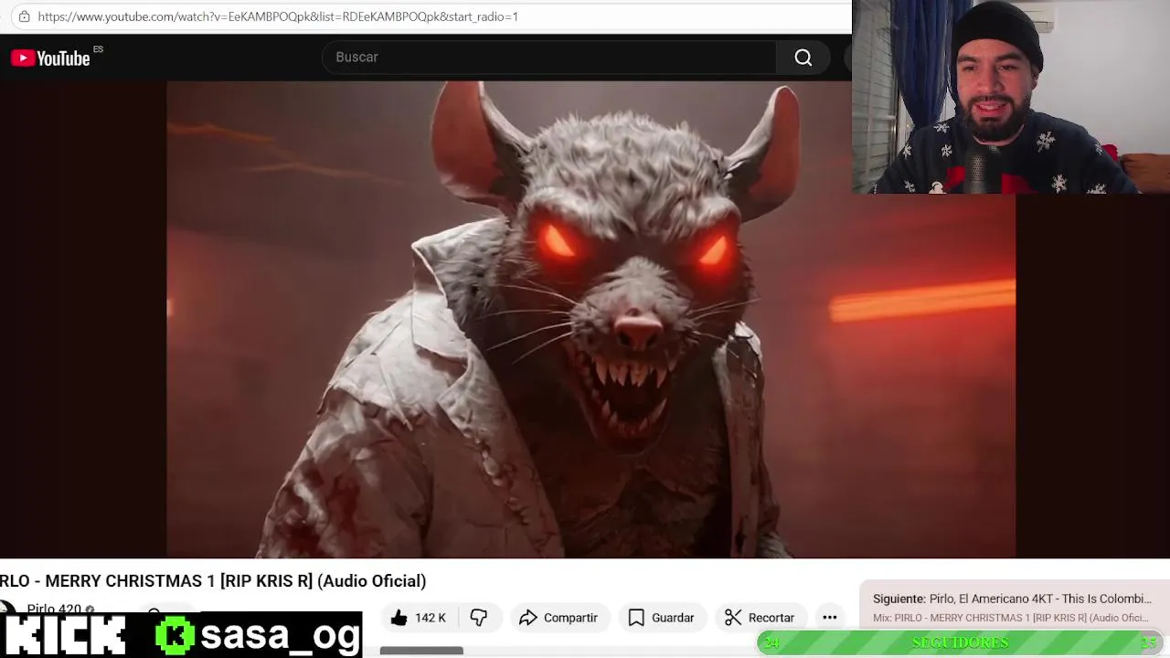This screenshot has height=658, width=1170.
Task: Click the horizontal scrollbar thumb
Action: pyautogui.click(x=421, y=652)
